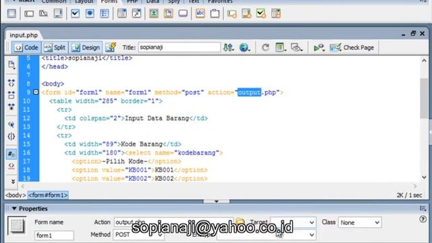
Task: Click Collapse Selection coding icon
Action: pos(11,95)
